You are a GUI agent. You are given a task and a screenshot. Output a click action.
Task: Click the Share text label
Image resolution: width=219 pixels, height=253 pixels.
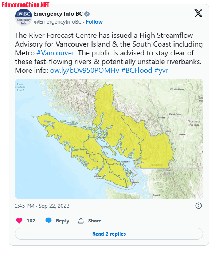(x=95, y=221)
